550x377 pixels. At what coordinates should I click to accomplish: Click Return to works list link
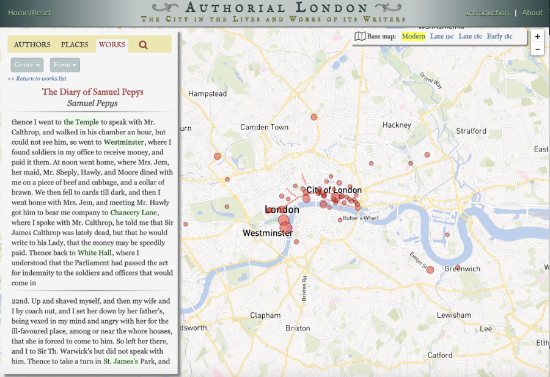(x=37, y=79)
